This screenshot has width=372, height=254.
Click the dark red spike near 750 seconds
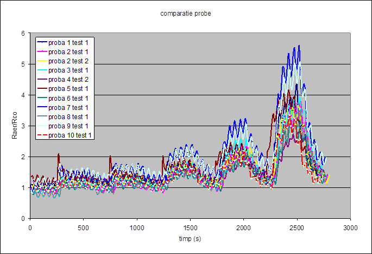tap(110, 157)
